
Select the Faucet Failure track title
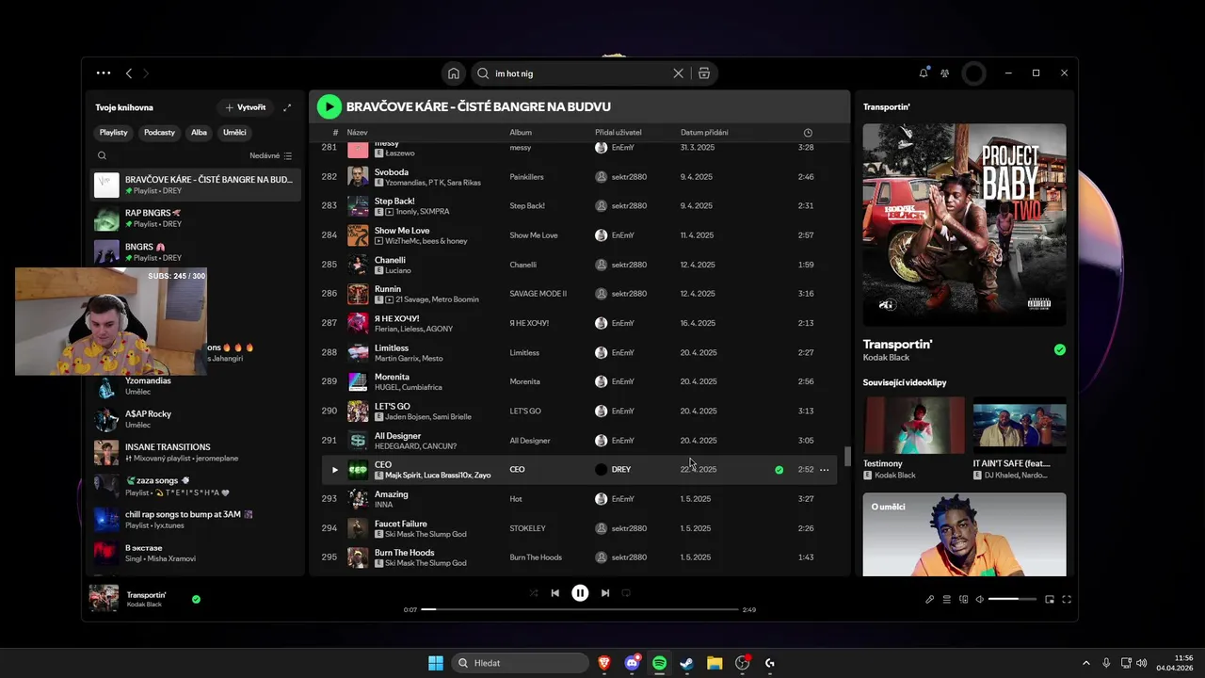pyautogui.click(x=401, y=524)
